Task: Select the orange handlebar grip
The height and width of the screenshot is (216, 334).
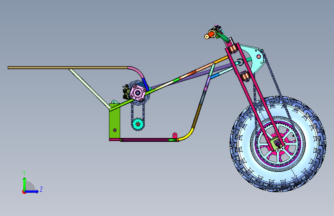Action: (x=211, y=34)
